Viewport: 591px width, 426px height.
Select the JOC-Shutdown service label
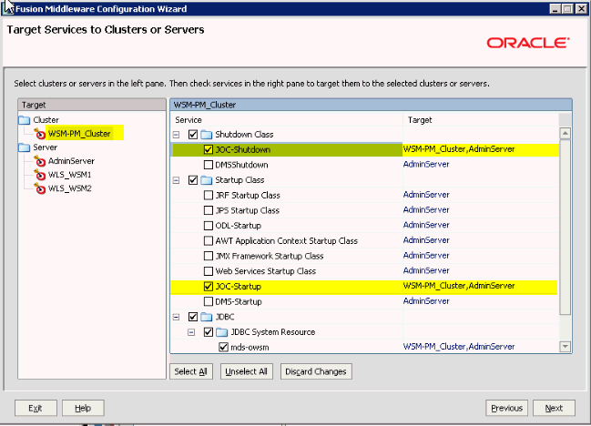[x=243, y=149]
